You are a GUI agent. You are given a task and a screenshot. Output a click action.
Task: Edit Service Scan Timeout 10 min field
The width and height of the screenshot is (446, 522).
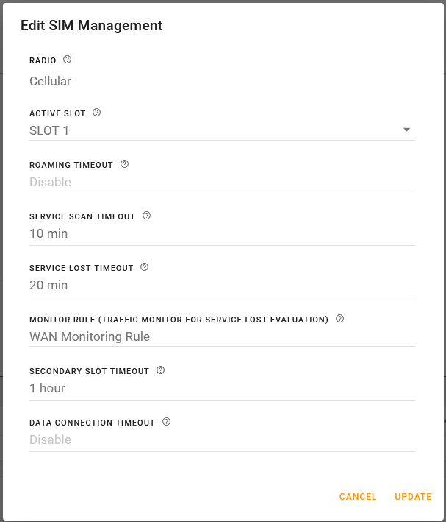[220, 233]
